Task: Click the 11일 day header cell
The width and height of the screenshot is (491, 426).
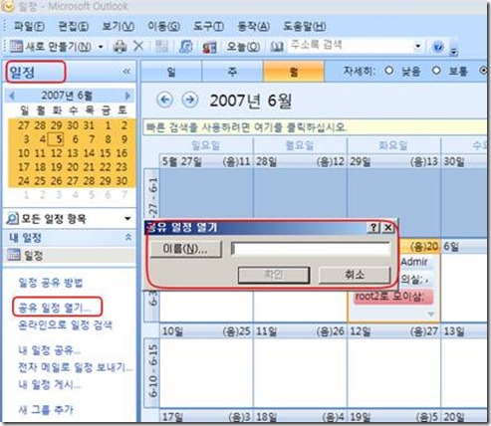Action: tap(300, 331)
